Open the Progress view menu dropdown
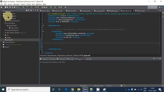Screen dimensions: 164x92 (156, 59)
